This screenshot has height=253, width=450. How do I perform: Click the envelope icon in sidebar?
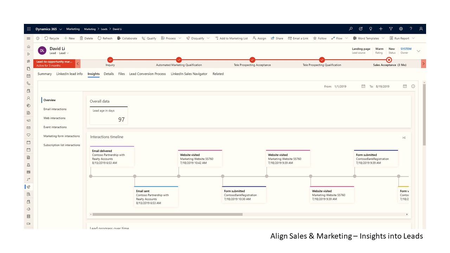pyautogui.click(x=28, y=128)
